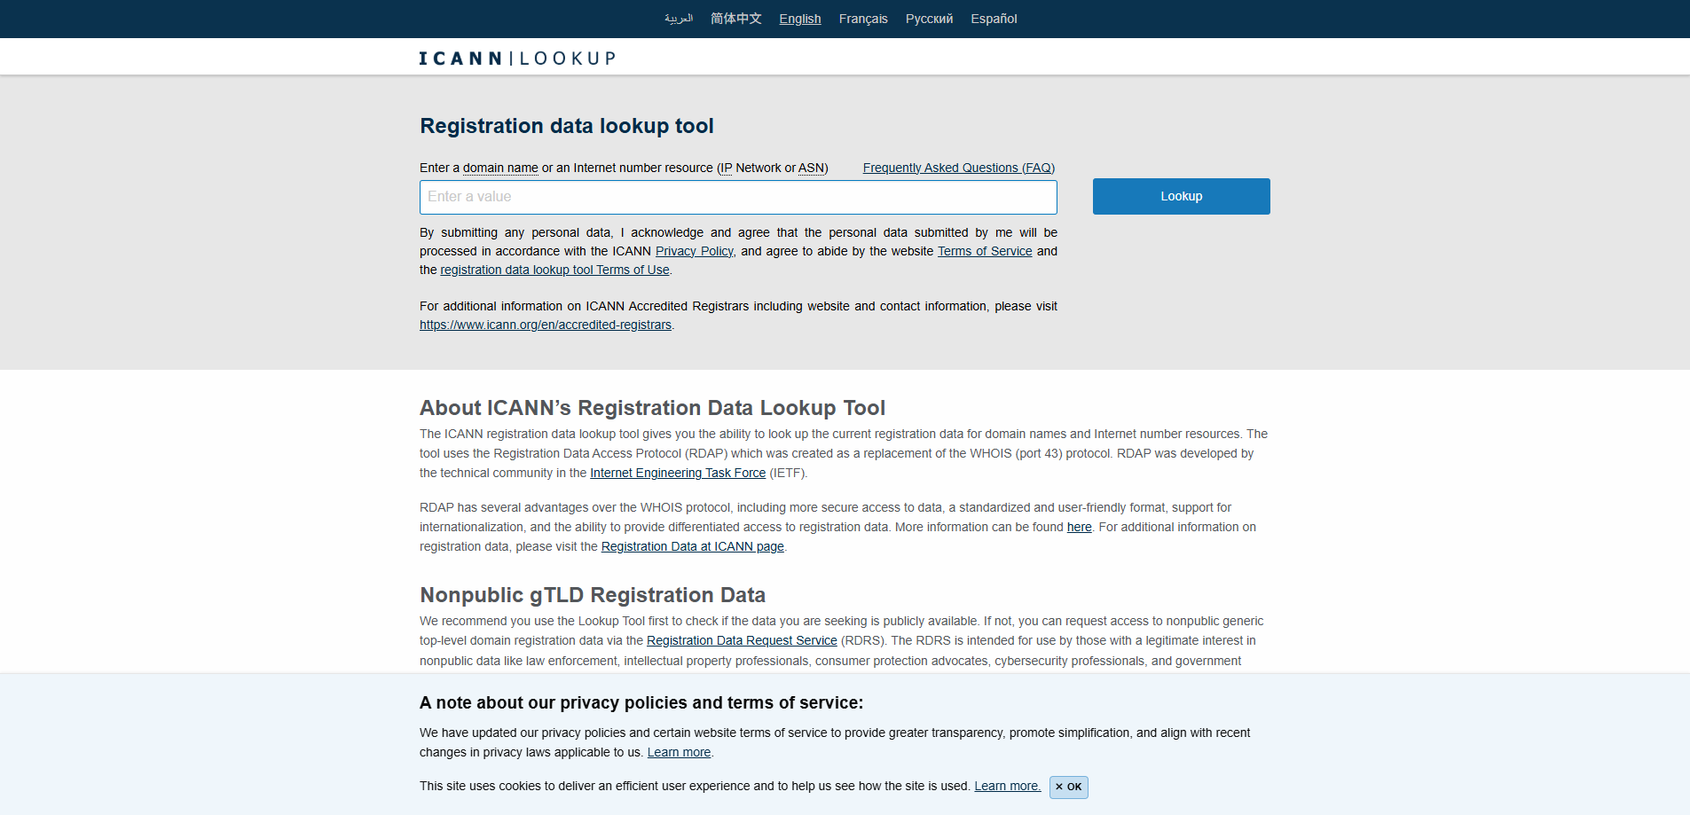Open the Privacy Policy link

pyautogui.click(x=695, y=251)
